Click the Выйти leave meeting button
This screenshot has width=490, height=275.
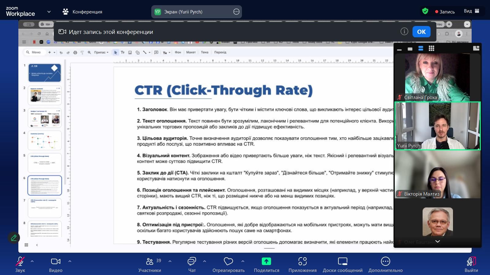pyautogui.click(x=471, y=264)
